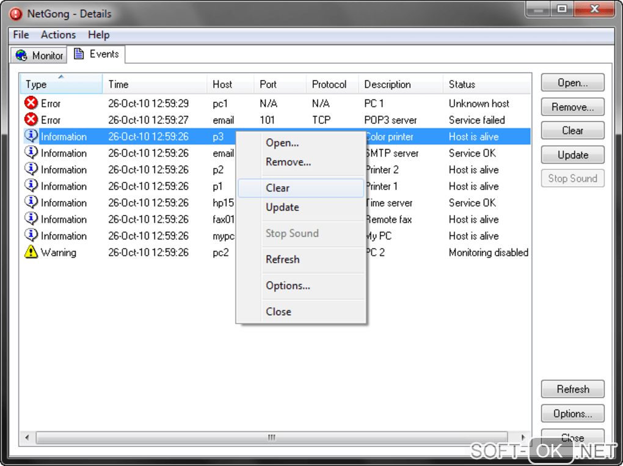This screenshot has width=623, height=466.
Task: Switch to the Monitor tab
Action: pos(39,55)
